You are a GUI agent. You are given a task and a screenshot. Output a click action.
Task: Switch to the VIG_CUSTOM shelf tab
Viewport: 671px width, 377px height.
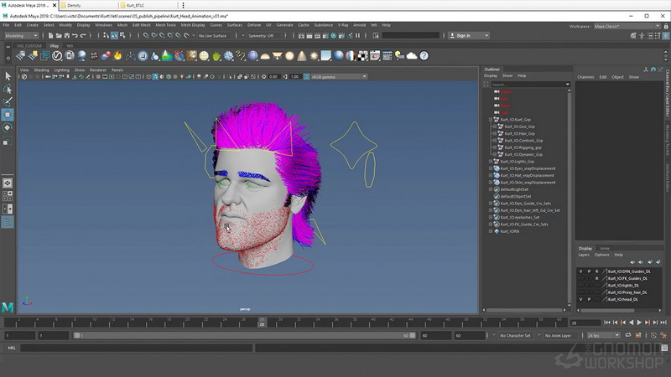[x=29, y=46]
